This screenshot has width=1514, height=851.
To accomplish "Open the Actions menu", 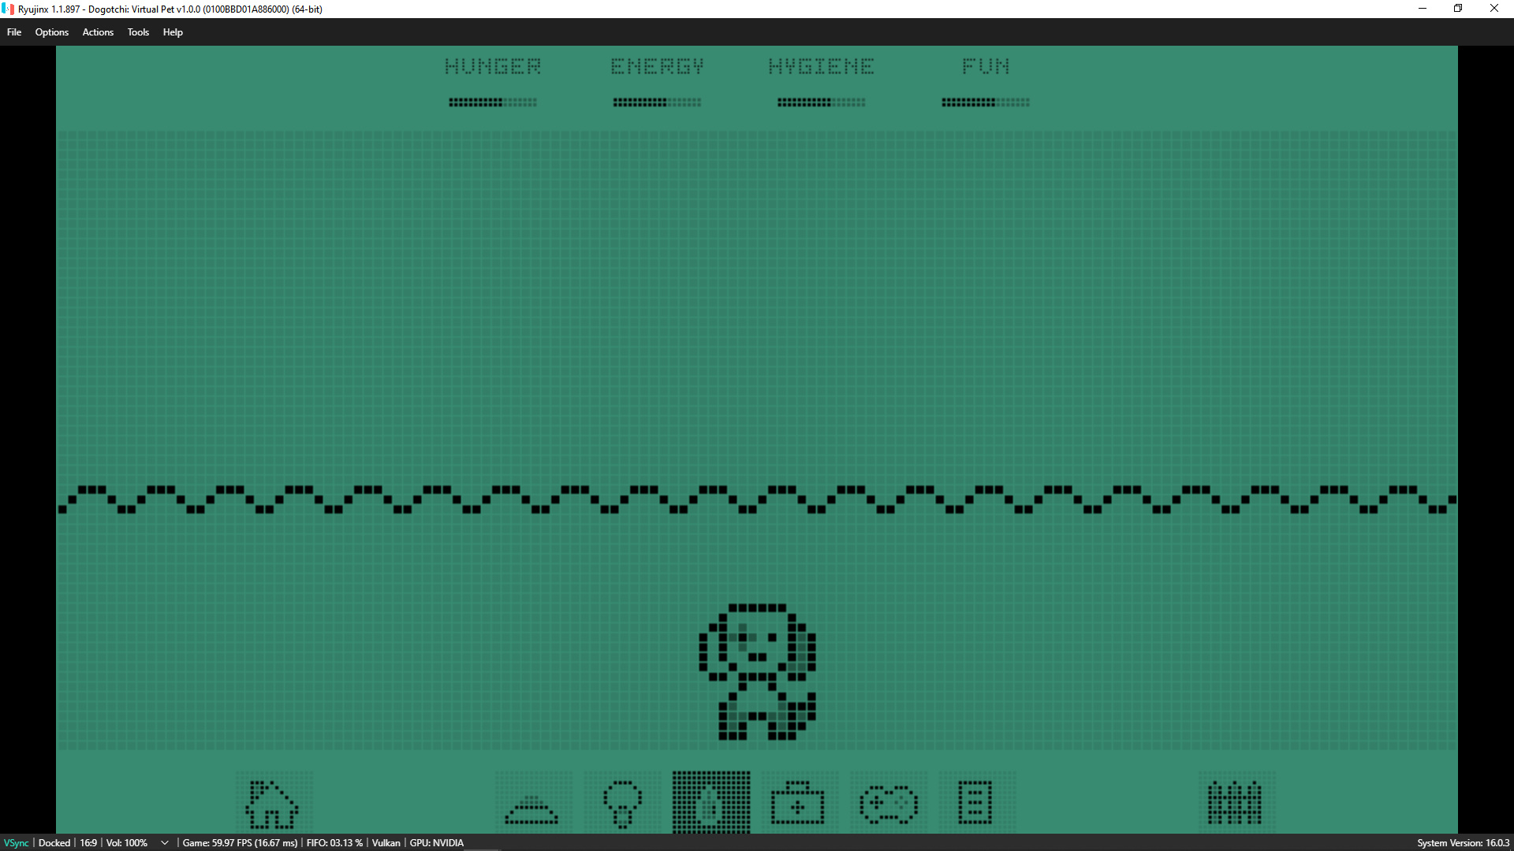I will click(x=97, y=32).
